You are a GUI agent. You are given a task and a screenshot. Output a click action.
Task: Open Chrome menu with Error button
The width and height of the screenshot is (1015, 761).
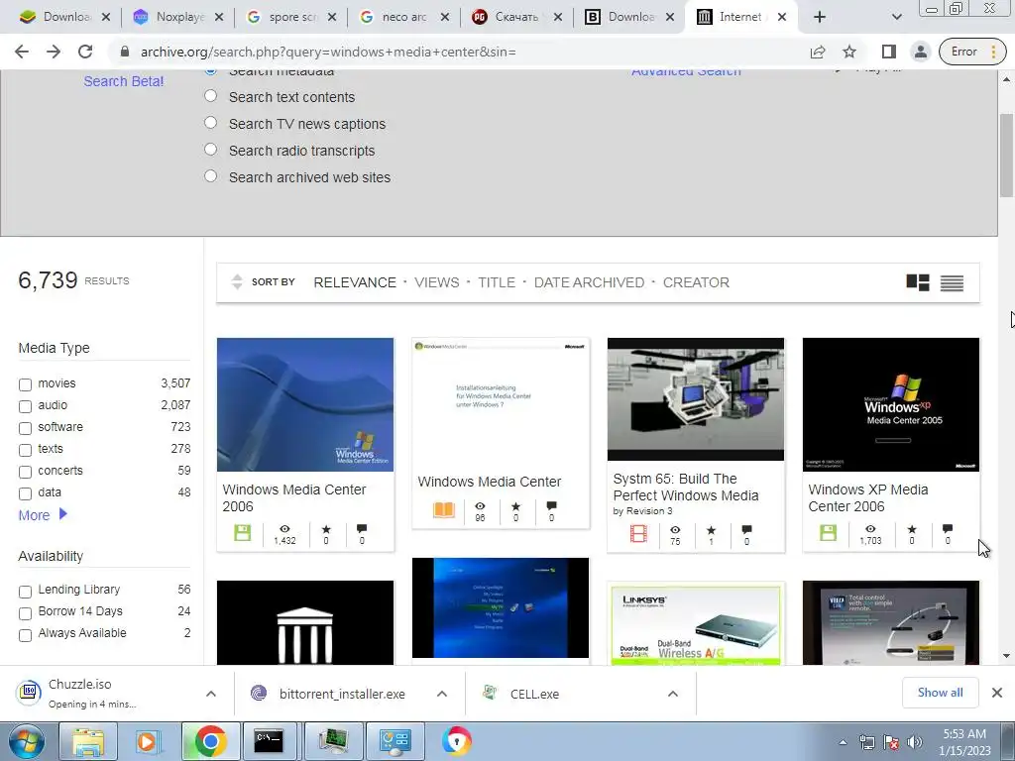coord(972,52)
